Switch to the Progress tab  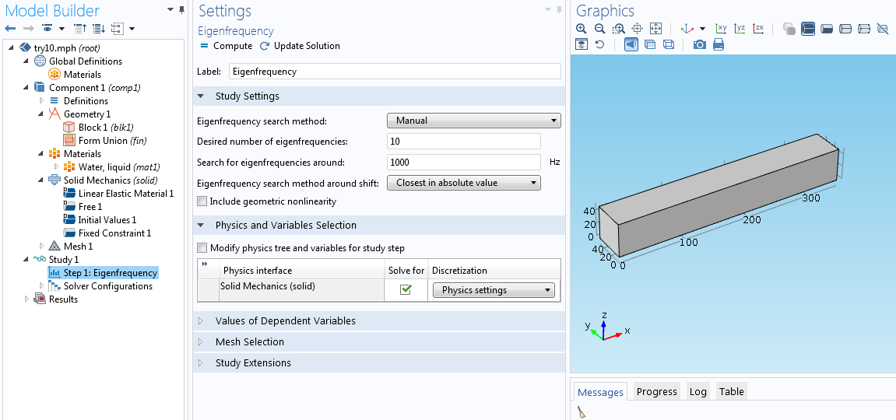pos(656,392)
